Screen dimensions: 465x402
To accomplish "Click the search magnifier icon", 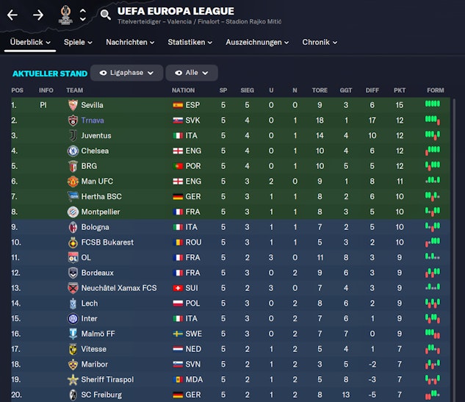I will (x=106, y=15).
